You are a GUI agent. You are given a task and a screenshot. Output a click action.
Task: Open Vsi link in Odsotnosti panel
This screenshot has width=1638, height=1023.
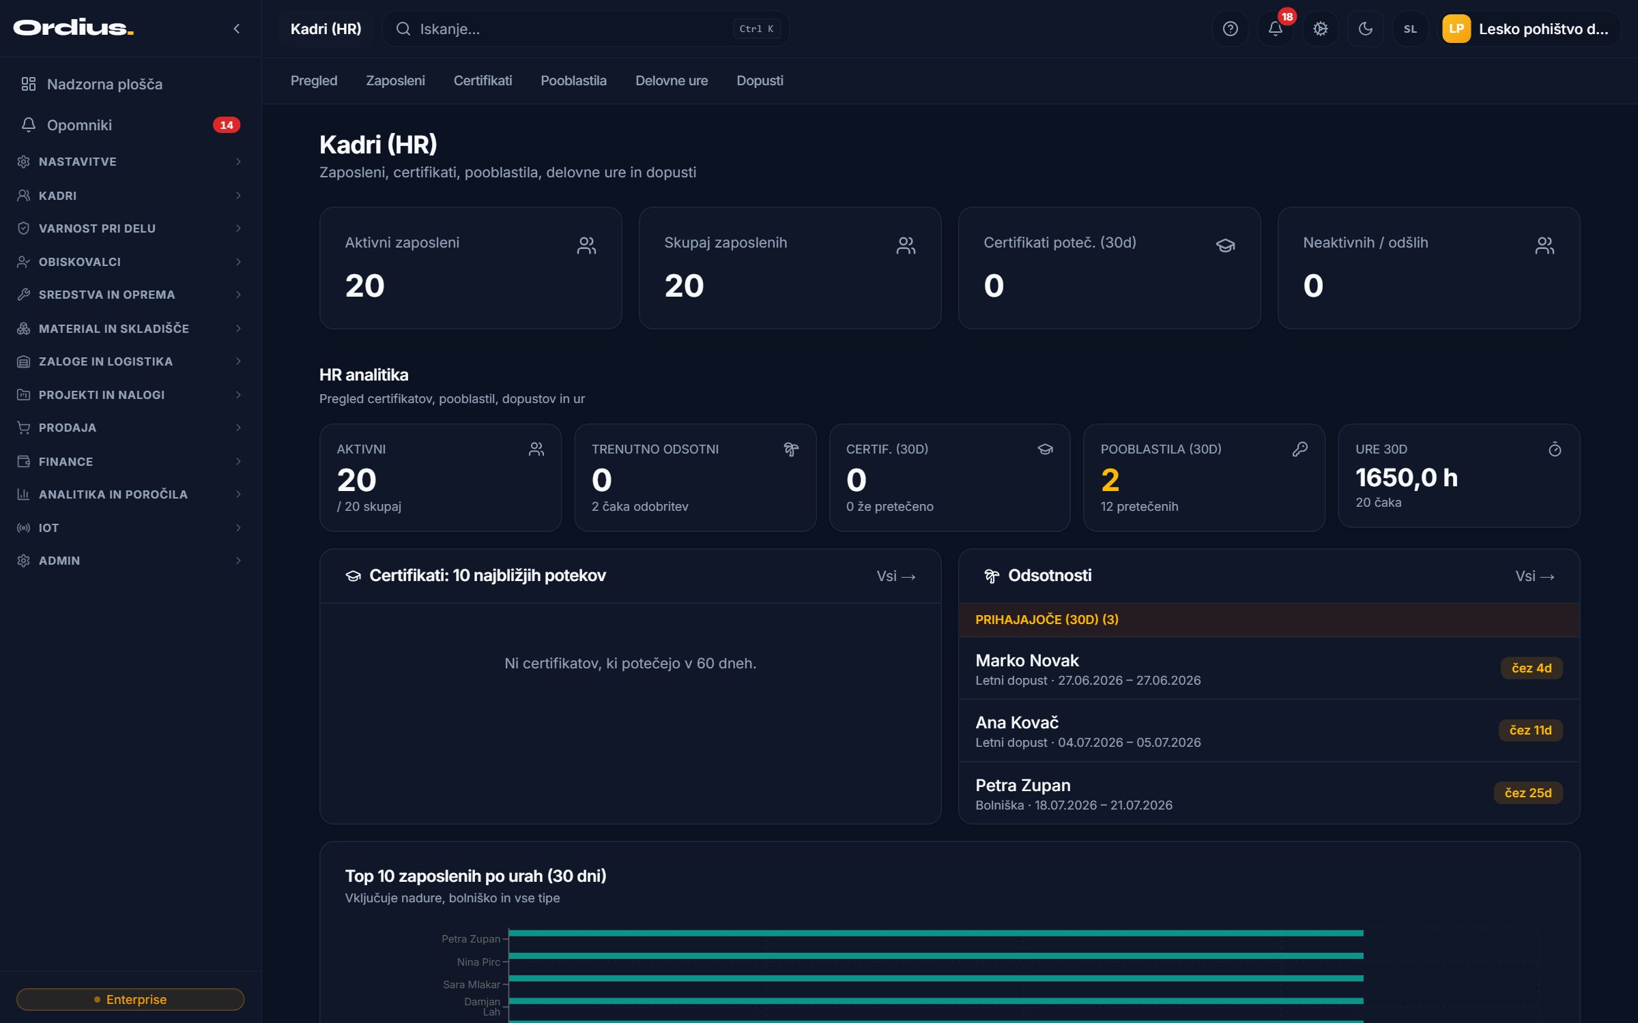point(1534,576)
